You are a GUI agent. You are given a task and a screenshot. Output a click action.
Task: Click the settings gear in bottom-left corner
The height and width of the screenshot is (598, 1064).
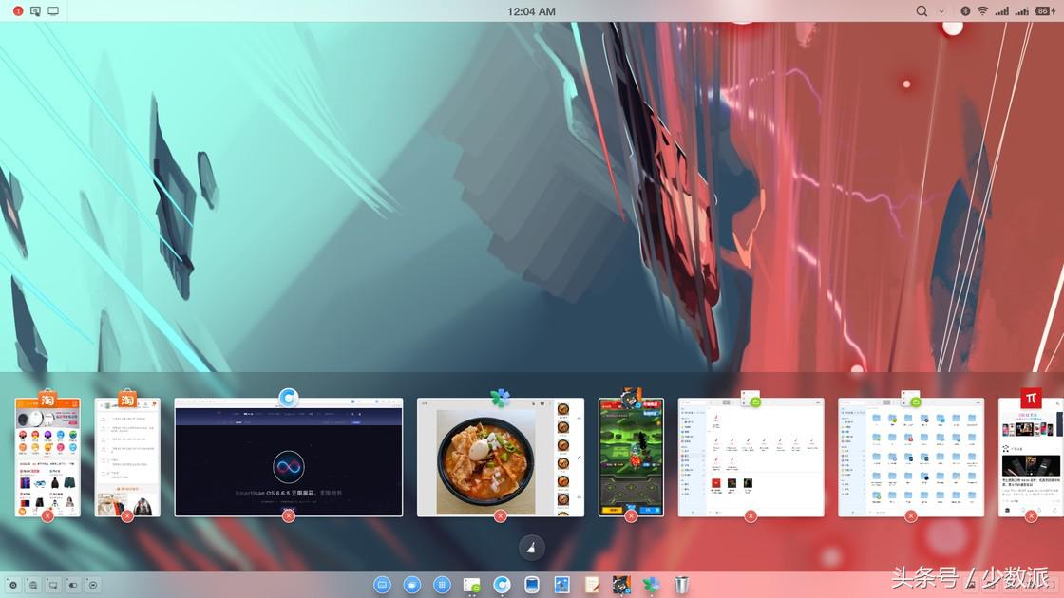12,585
